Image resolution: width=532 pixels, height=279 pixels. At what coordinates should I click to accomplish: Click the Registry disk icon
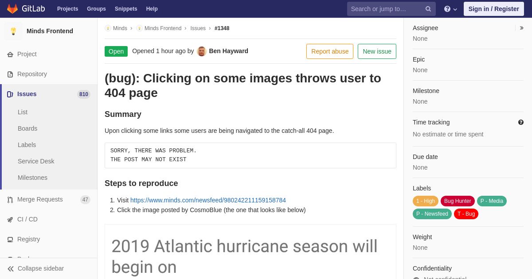pos(10,240)
